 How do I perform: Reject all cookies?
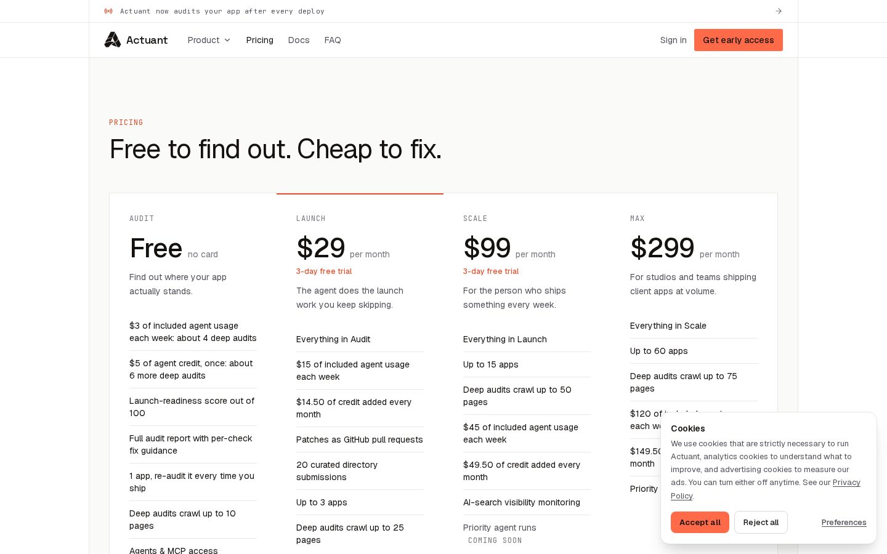[761, 522]
